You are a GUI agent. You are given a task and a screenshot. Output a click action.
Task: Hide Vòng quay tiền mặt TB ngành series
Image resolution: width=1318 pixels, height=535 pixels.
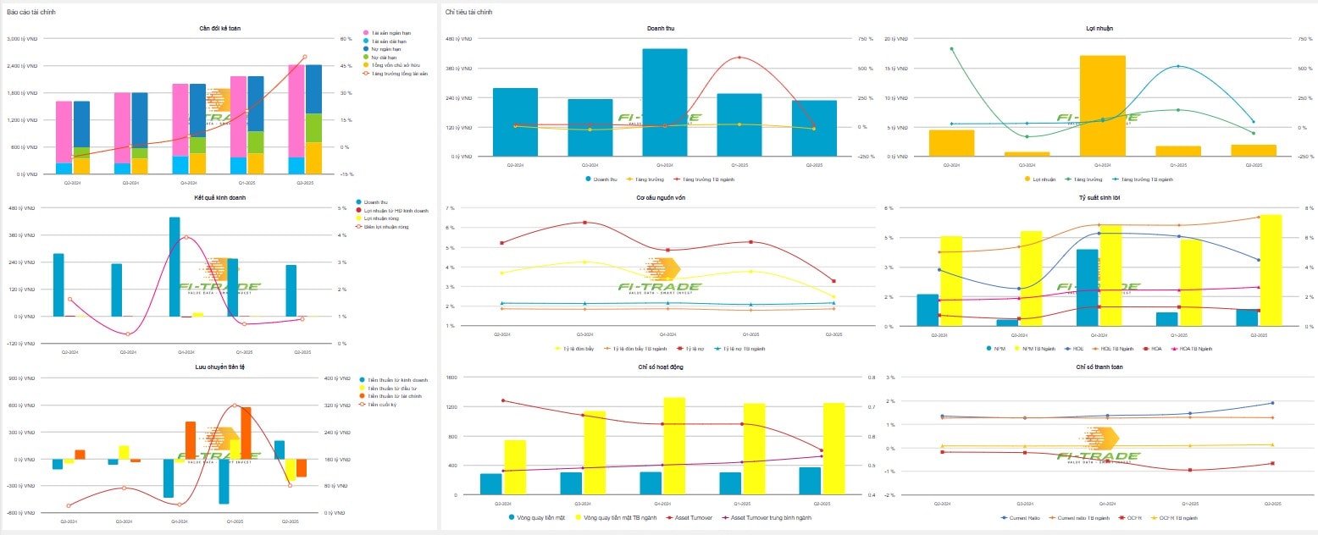(x=617, y=517)
